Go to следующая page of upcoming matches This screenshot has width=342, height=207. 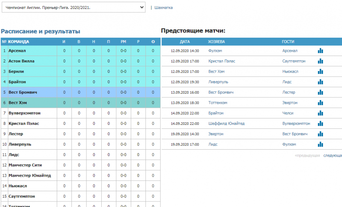[x=333, y=156]
